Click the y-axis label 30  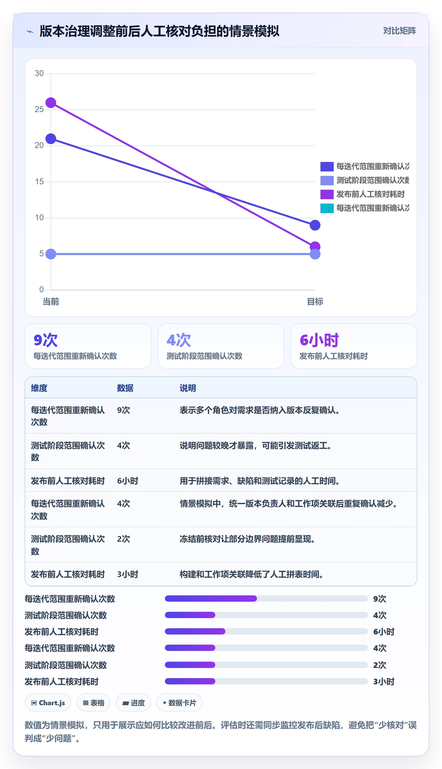pos(39,73)
